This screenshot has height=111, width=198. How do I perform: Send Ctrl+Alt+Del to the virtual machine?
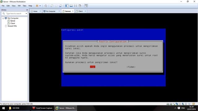tap(46, 6)
